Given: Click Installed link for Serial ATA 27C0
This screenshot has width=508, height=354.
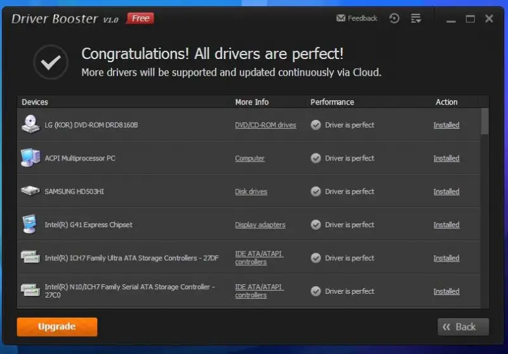Looking at the screenshot, I should 446,291.
